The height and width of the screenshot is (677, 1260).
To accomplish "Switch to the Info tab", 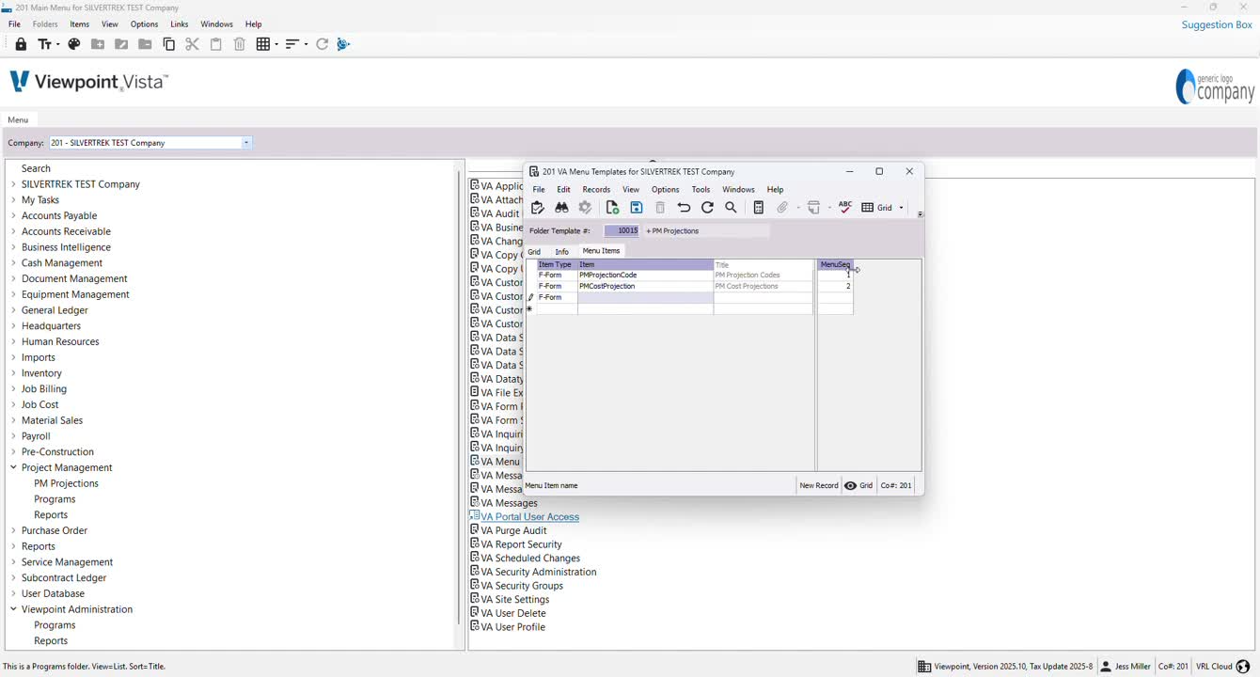I will [x=561, y=252].
